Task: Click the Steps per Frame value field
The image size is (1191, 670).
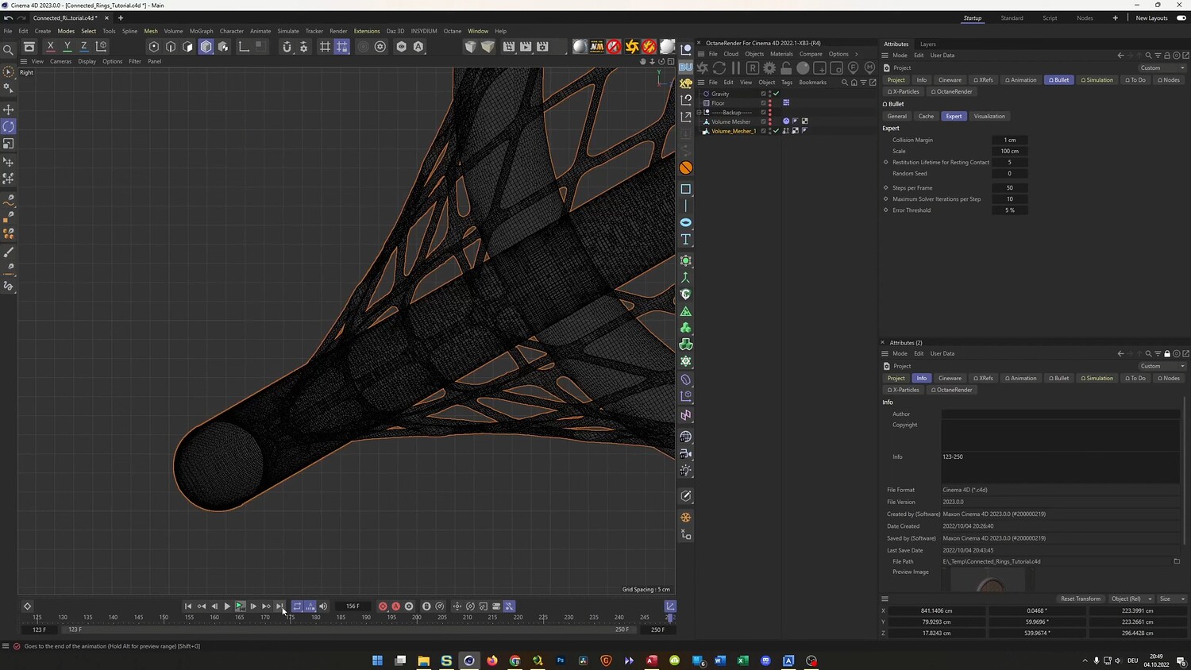Action: 1009,188
